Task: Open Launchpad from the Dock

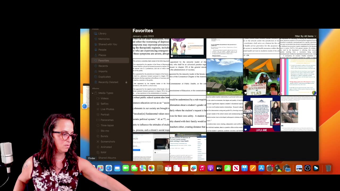Action: coord(100,168)
